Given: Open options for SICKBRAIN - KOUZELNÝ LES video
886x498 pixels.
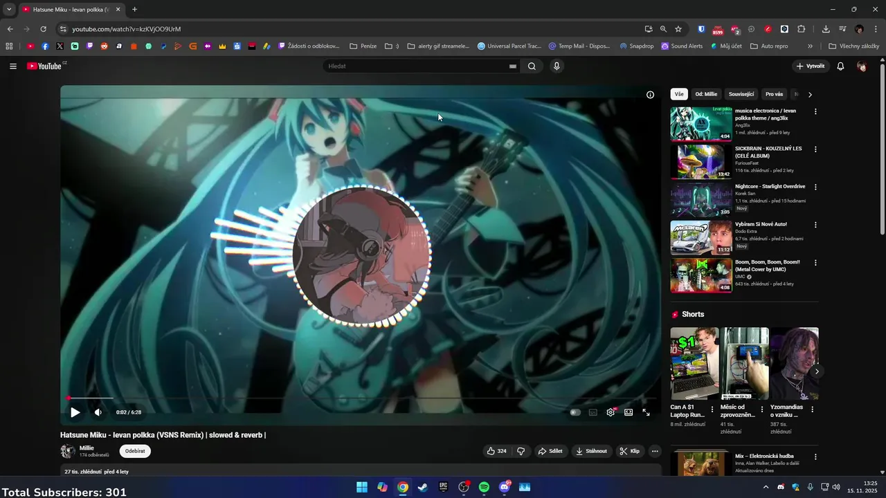Looking at the screenshot, I should coord(815,149).
